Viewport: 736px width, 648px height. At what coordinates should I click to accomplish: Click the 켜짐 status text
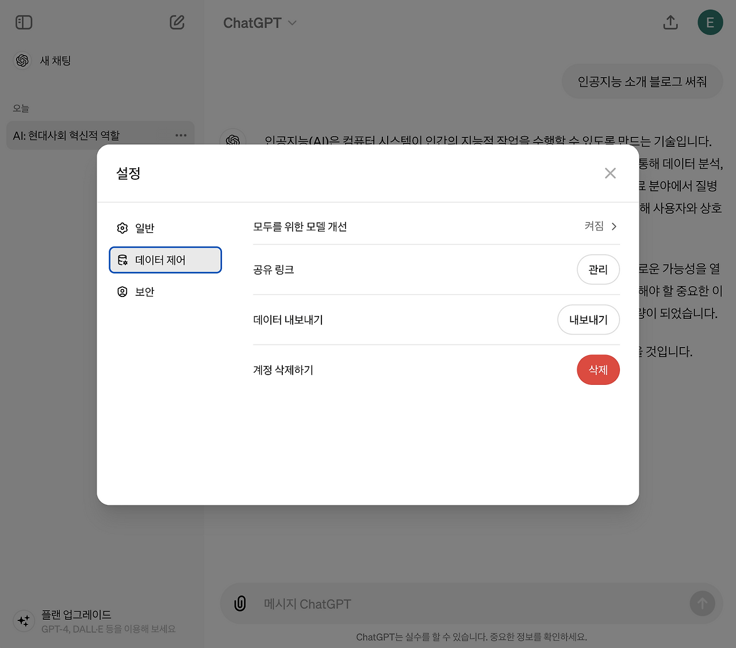(x=594, y=226)
